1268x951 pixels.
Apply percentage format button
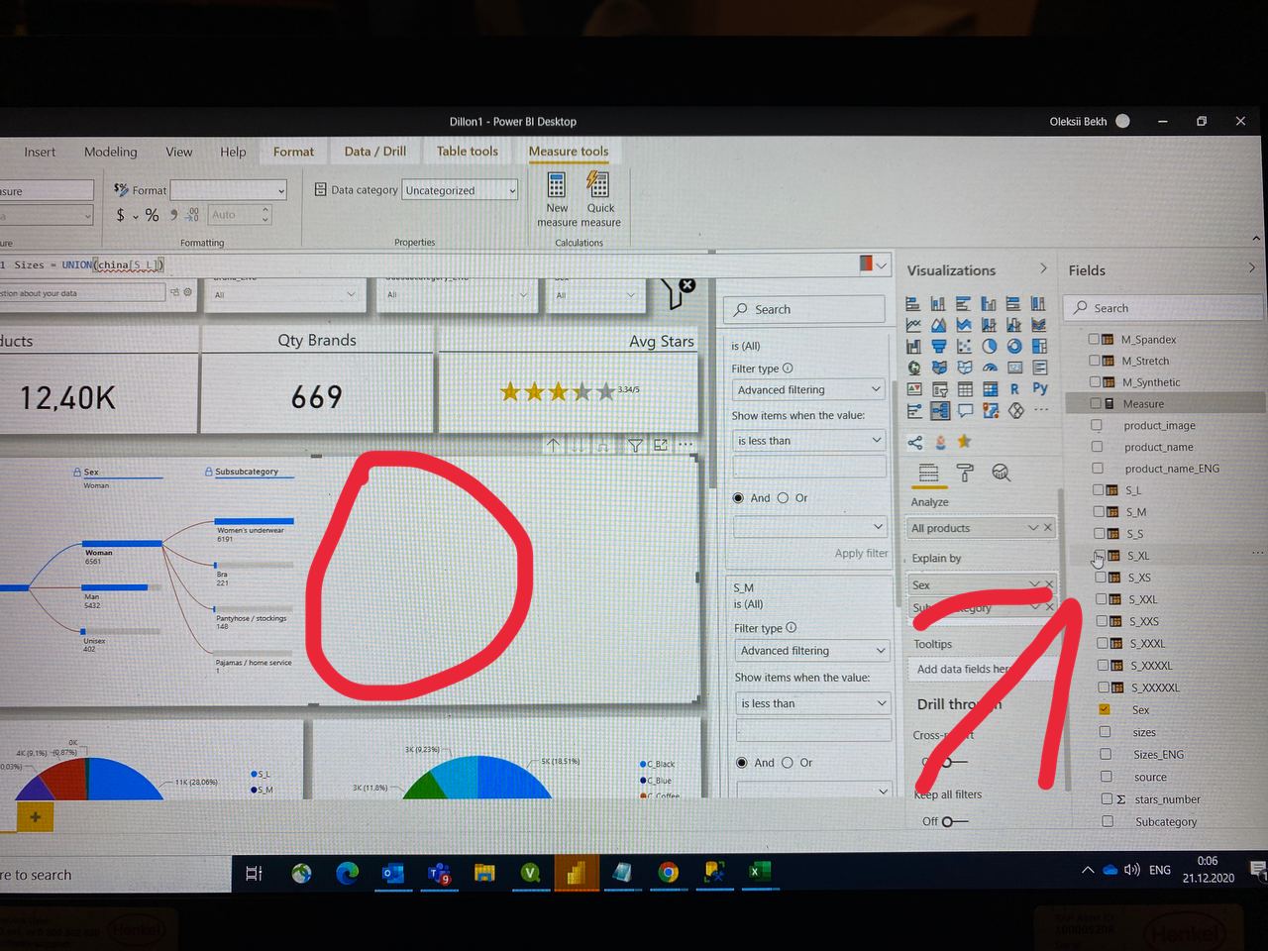click(x=152, y=214)
